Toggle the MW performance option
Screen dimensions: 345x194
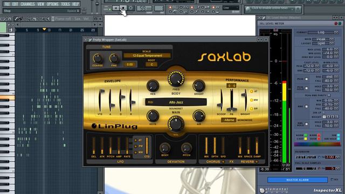coord(252,100)
